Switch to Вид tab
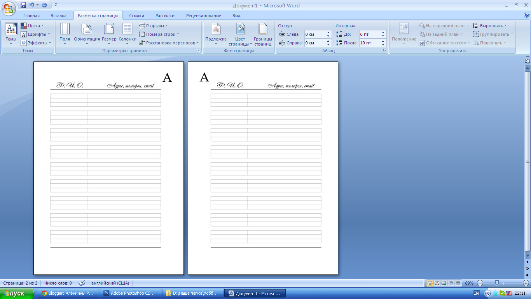 click(x=236, y=16)
